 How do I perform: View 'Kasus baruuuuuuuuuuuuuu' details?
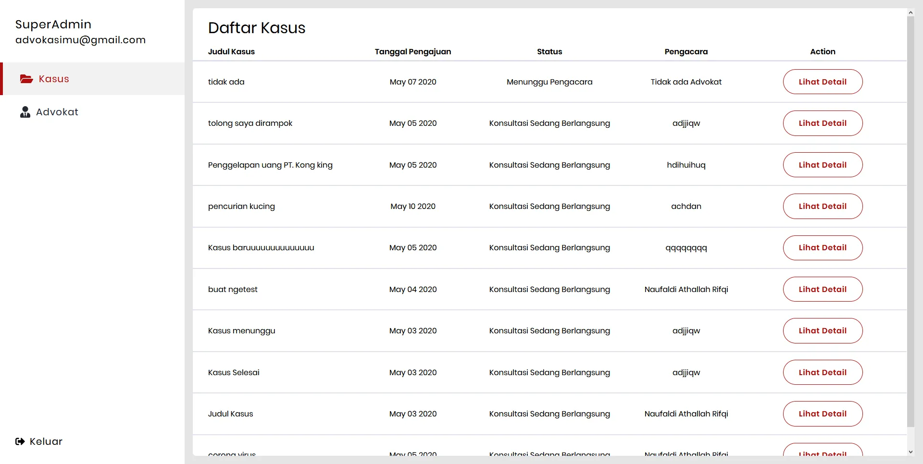point(823,248)
